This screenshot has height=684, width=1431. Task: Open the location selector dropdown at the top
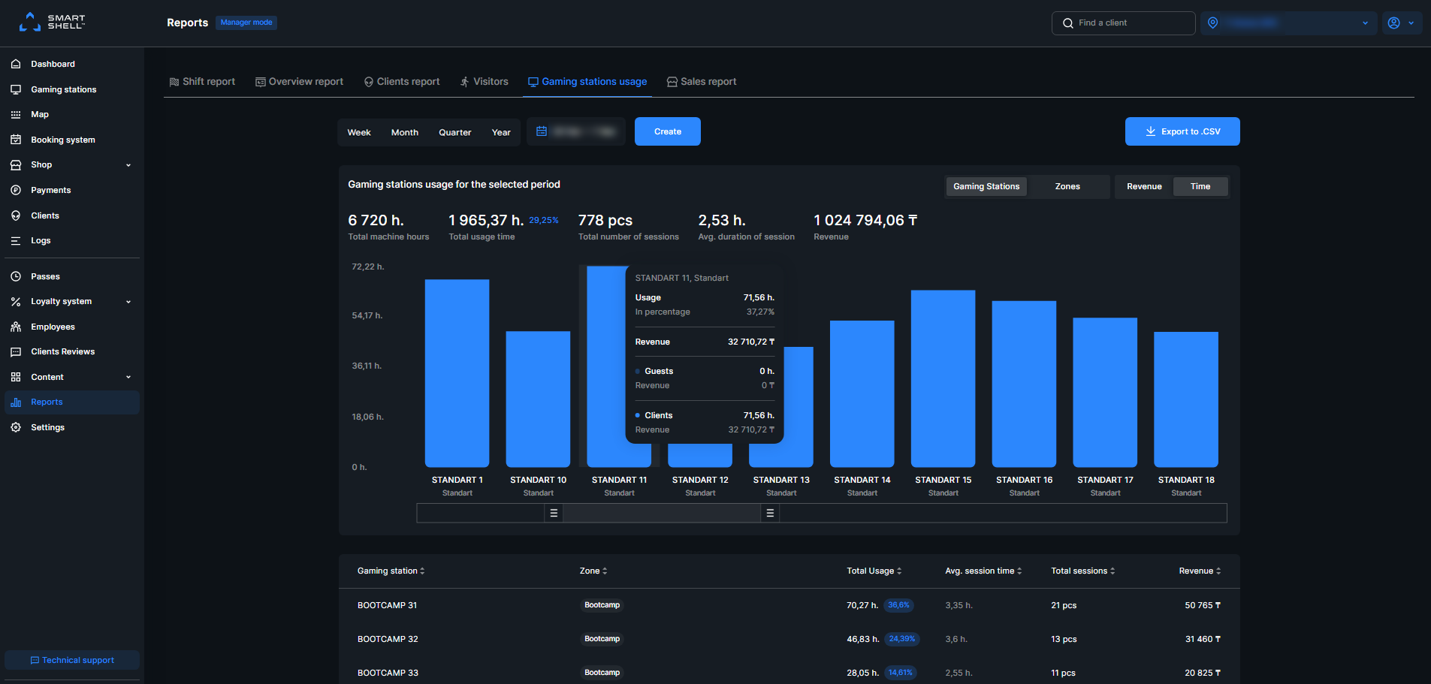pyautogui.click(x=1288, y=23)
